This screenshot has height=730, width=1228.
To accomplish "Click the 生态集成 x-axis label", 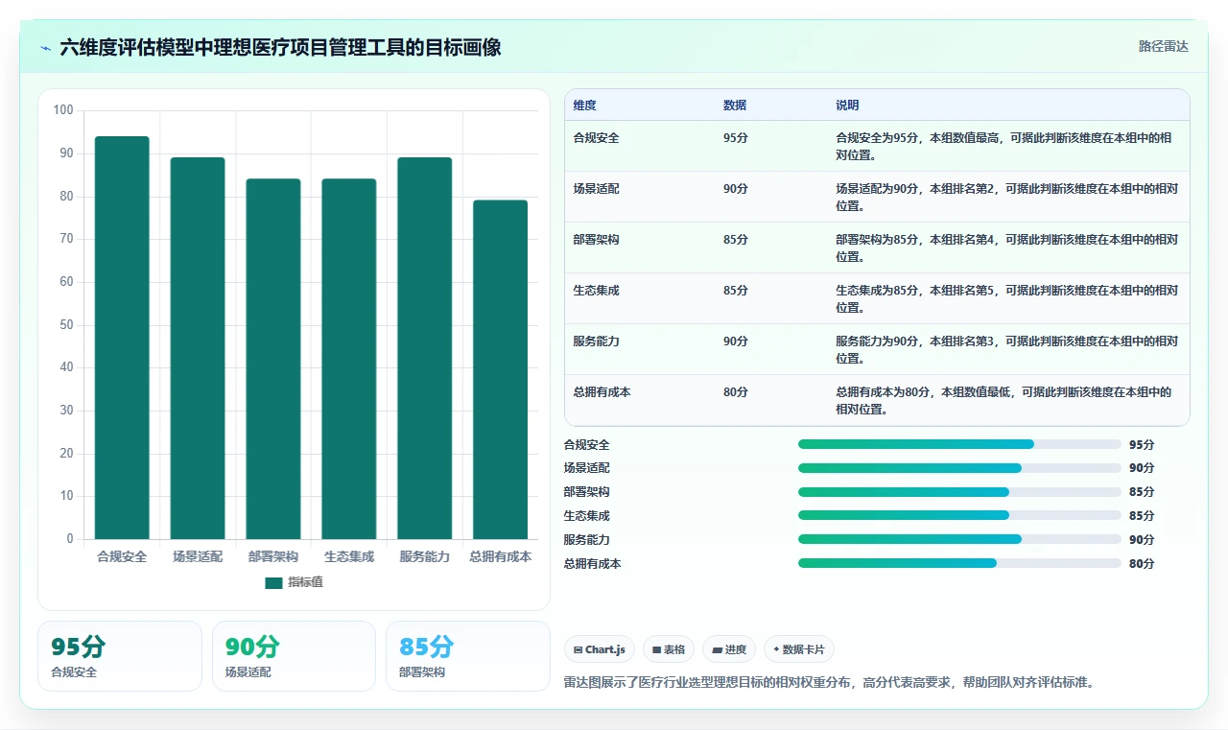I will point(349,556).
